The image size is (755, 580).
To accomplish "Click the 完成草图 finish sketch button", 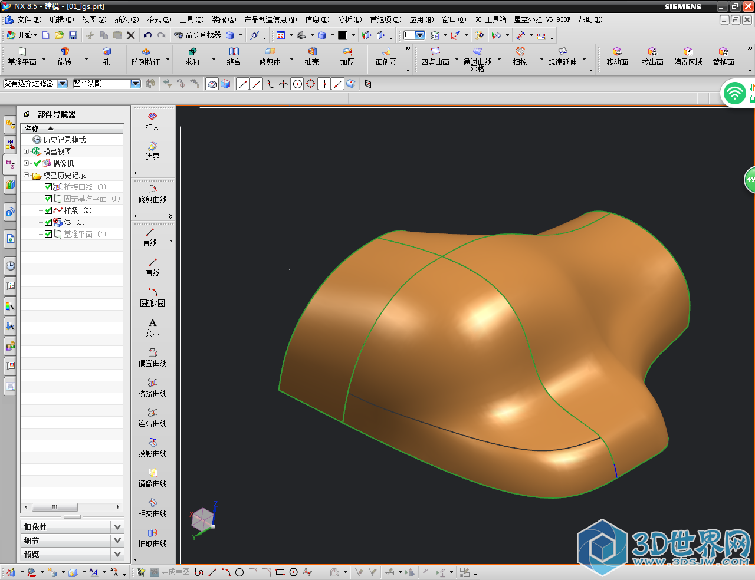I will click(170, 572).
